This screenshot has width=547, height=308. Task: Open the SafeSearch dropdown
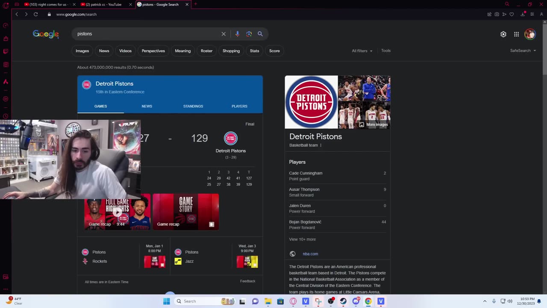(x=523, y=50)
